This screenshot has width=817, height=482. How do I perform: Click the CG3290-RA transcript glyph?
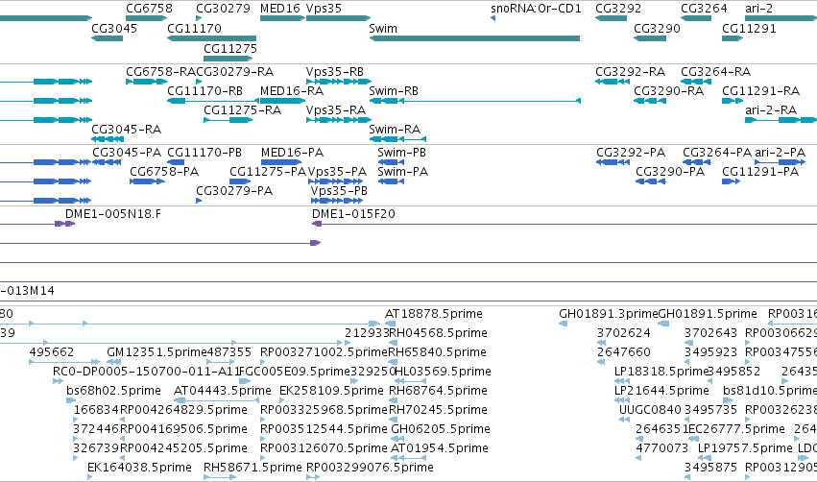650,101
